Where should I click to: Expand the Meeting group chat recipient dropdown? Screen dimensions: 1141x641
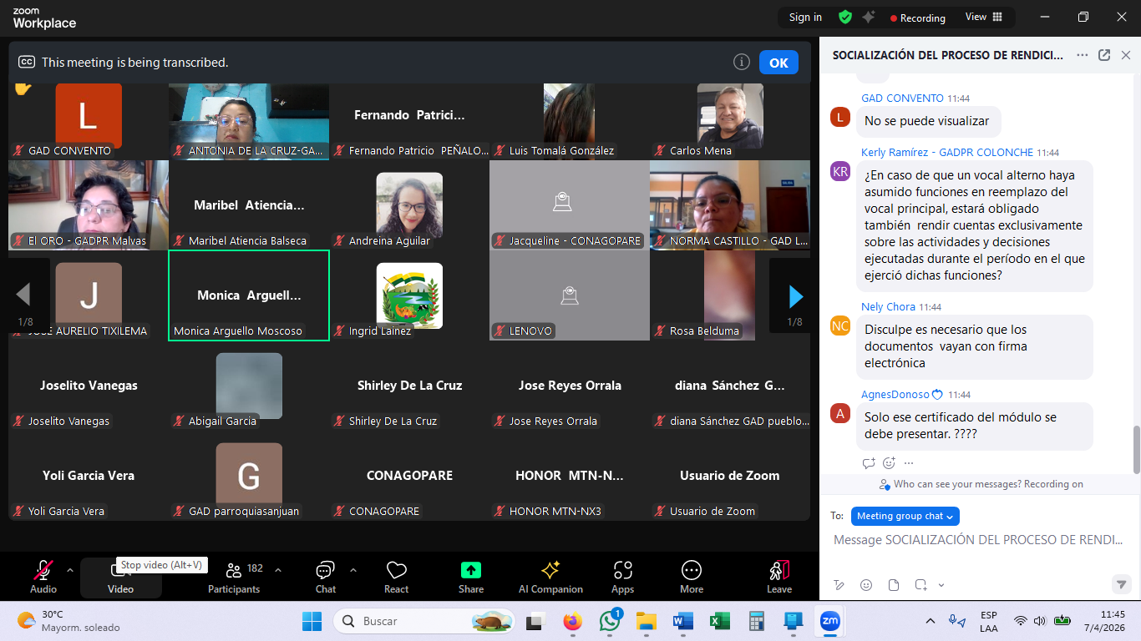point(905,516)
